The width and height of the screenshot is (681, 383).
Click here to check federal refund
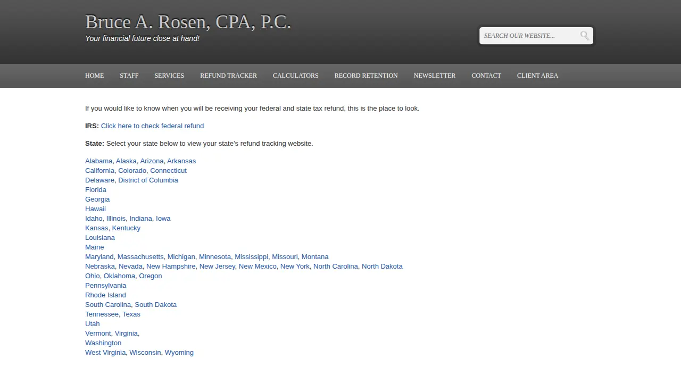[x=152, y=126]
